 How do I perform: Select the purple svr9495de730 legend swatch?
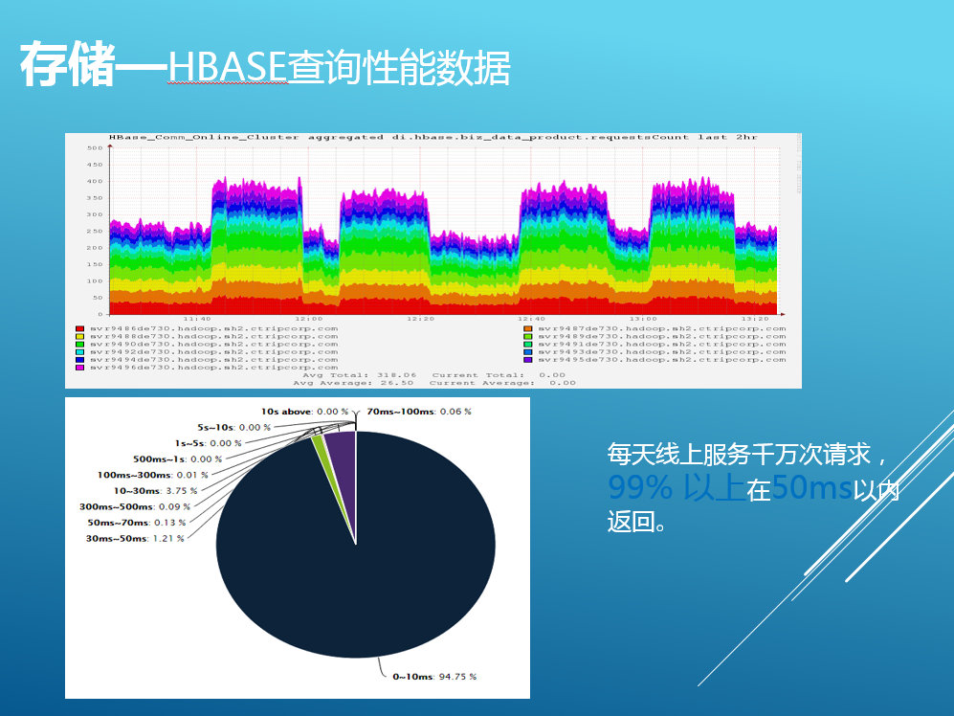528,360
